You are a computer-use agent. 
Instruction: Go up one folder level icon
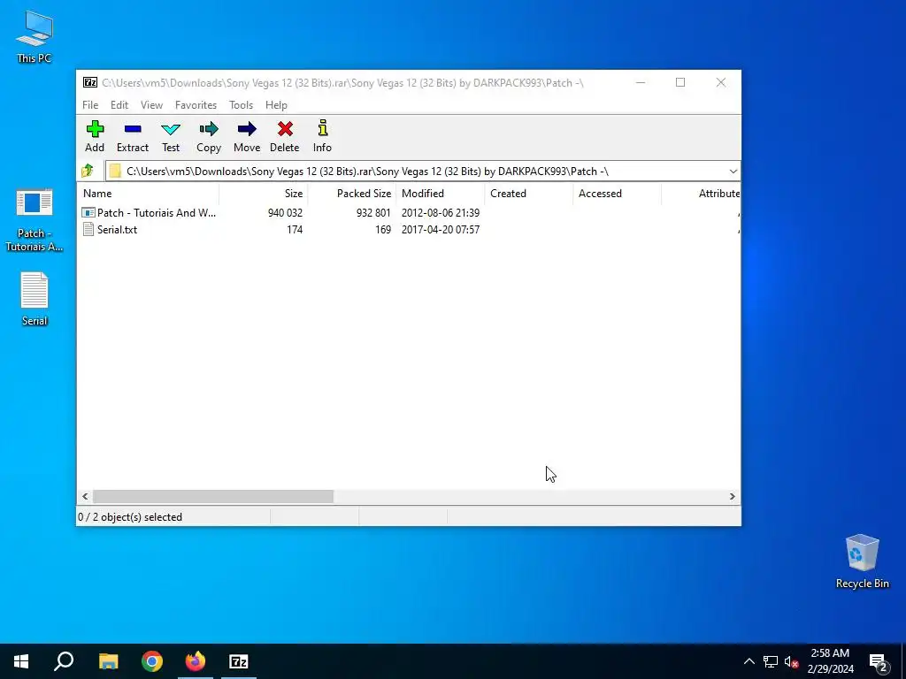[x=88, y=171]
